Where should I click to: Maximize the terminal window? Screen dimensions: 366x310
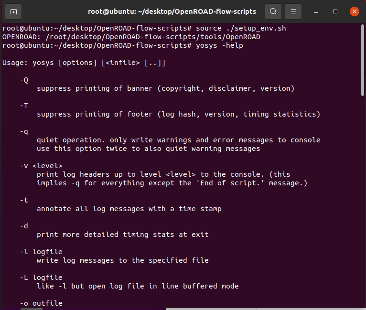tap(335, 11)
